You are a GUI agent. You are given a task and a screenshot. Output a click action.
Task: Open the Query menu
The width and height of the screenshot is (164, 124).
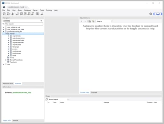click(20, 10)
